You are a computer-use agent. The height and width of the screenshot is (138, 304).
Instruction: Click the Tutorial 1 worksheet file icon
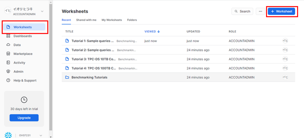point(67,41)
